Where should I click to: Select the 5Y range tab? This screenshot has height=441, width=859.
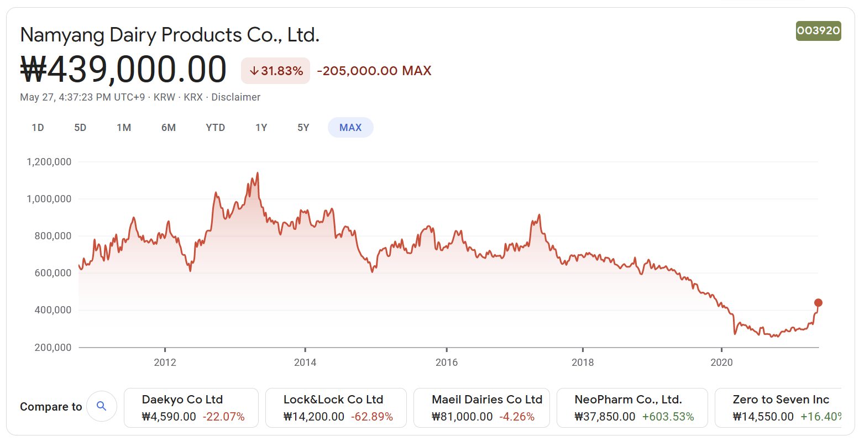pyautogui.click(x=303, y=128)
